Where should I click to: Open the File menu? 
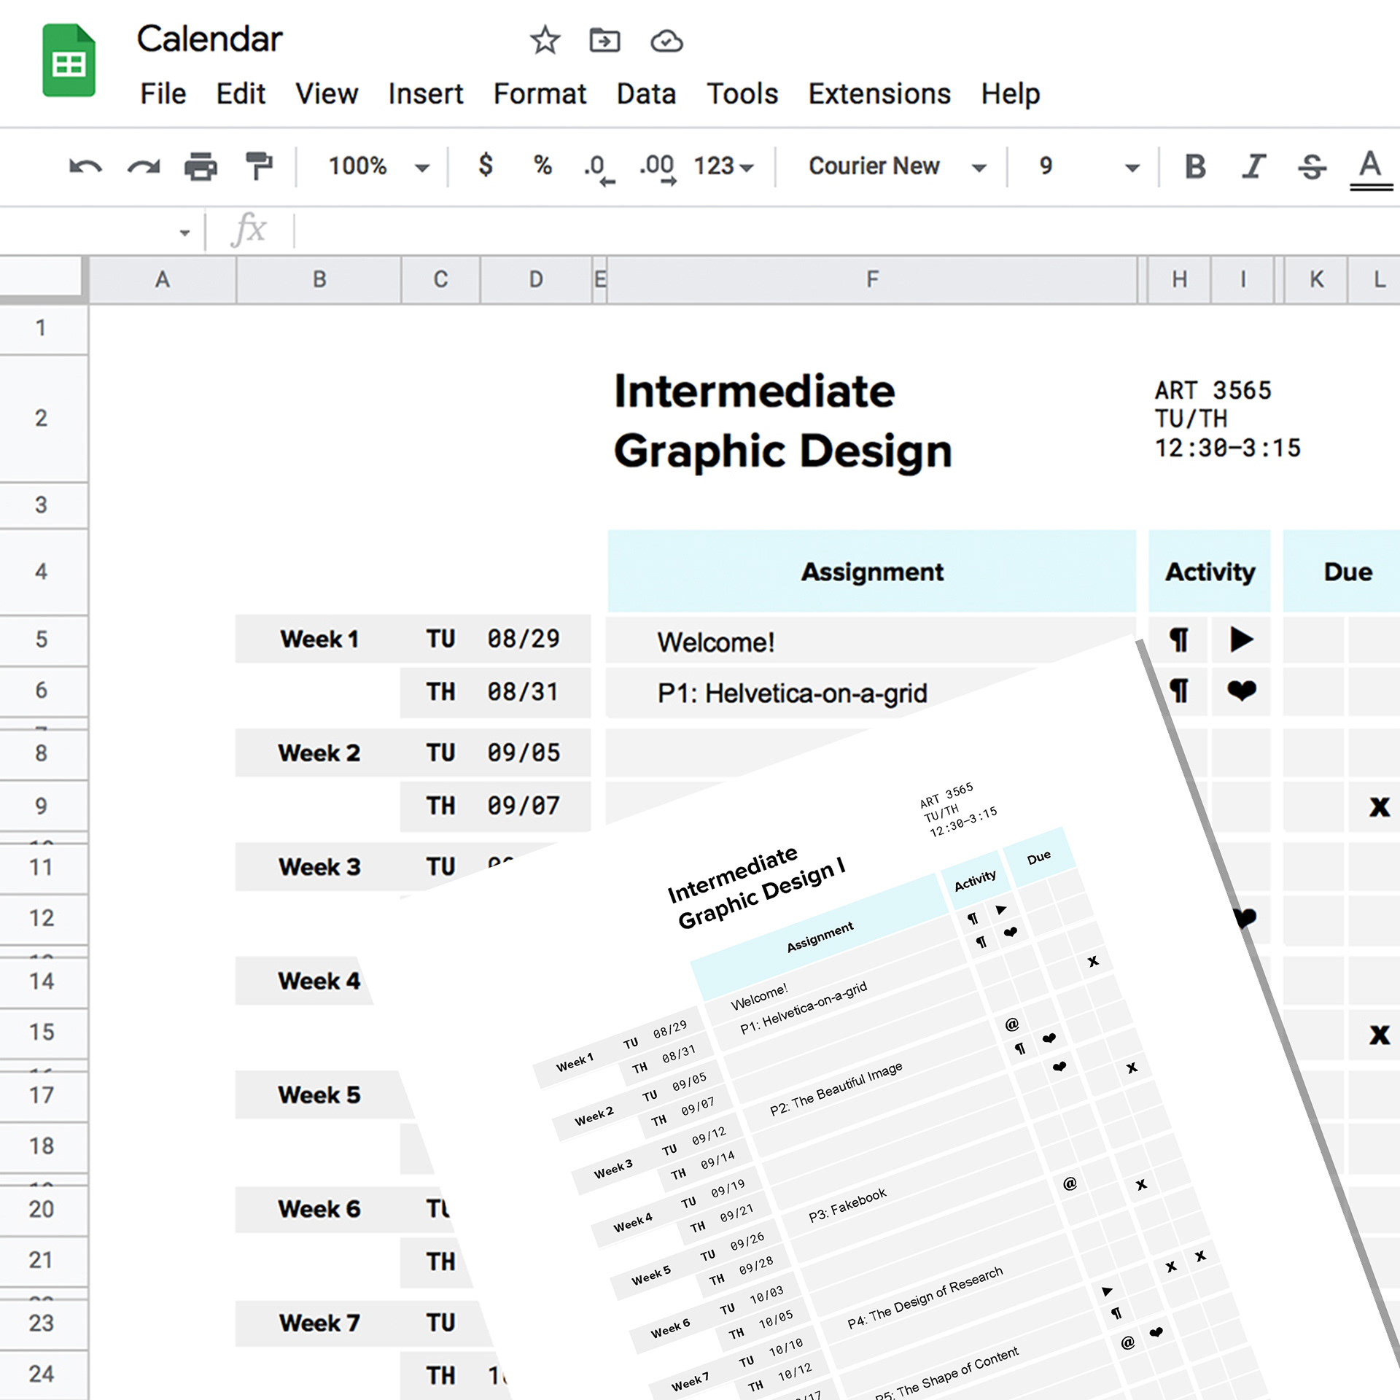click(163, 94)
